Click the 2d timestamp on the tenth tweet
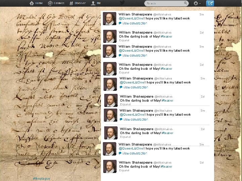The image size is (242, 181). point(202,163)
